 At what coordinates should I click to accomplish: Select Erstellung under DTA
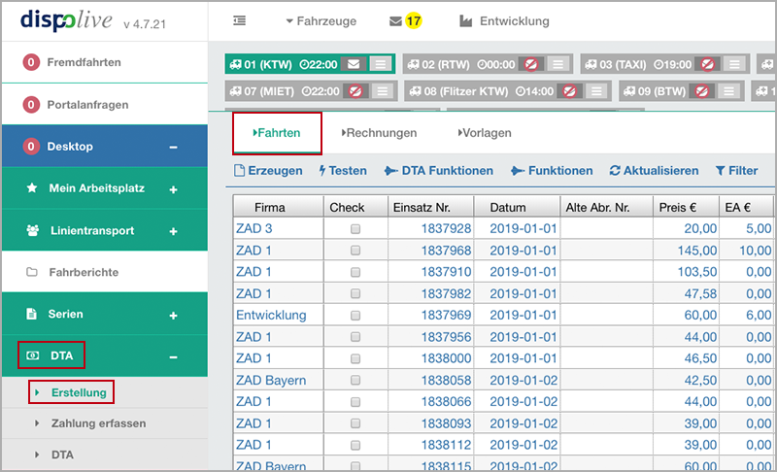(x=79, y=392)
